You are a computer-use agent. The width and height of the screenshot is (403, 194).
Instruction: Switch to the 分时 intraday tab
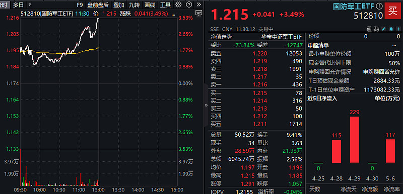click(x=5, y=5)
